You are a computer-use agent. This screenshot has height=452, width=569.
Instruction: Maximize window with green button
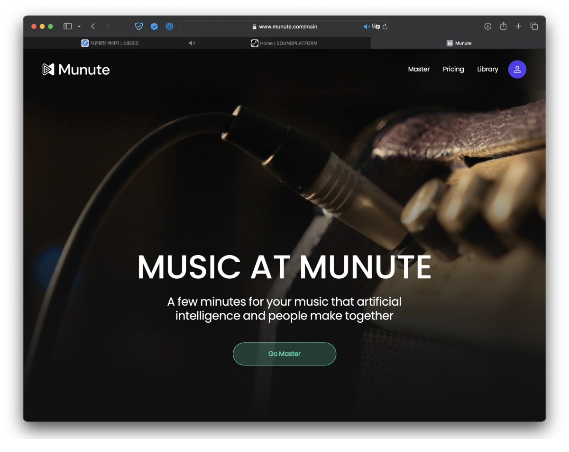tap(51, 27)
